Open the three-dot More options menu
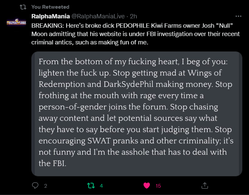 coord(238,16)
